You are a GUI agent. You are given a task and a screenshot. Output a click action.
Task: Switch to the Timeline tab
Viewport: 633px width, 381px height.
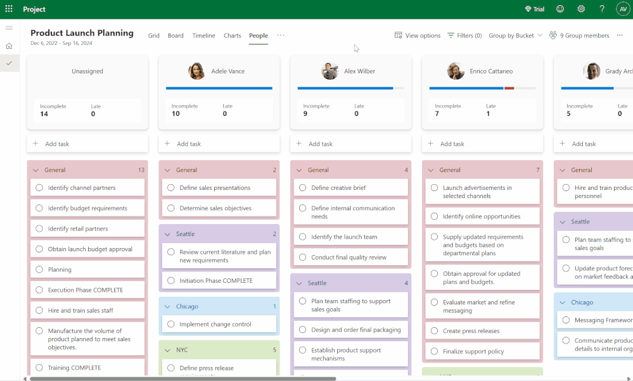[203, 35]
